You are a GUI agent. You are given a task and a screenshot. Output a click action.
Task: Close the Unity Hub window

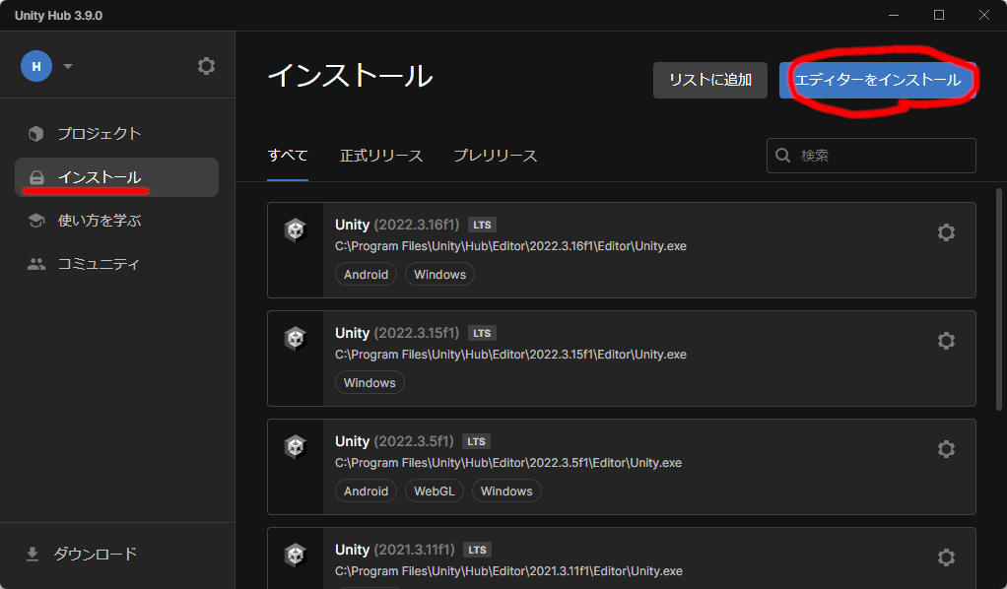(x=984, y=15)
